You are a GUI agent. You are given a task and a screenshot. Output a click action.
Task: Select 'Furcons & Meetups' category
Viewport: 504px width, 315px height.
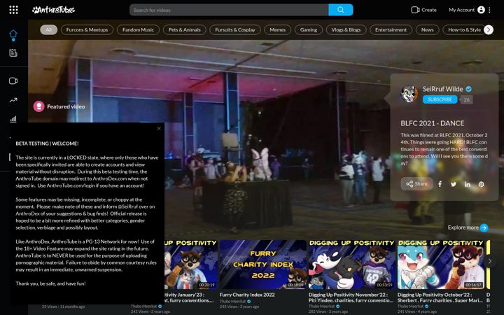pyautogui.click(x=87, y=30)
